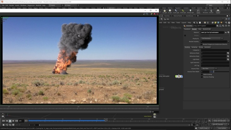231x130 pixels.
Task: Open the Render menu in the menu bar
Action: 12,5
